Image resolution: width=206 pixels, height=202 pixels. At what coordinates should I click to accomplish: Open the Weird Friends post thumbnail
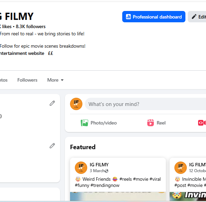pyautogui.click(x=118, y=197)
